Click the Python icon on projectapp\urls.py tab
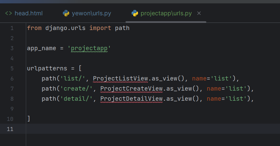 135,13
